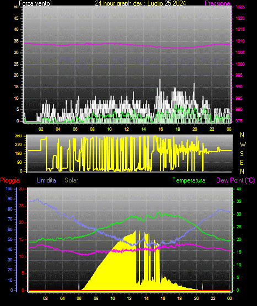Click the E wind direction label
257x306 pixels.
pyautogui.click(x=242, y=163)
